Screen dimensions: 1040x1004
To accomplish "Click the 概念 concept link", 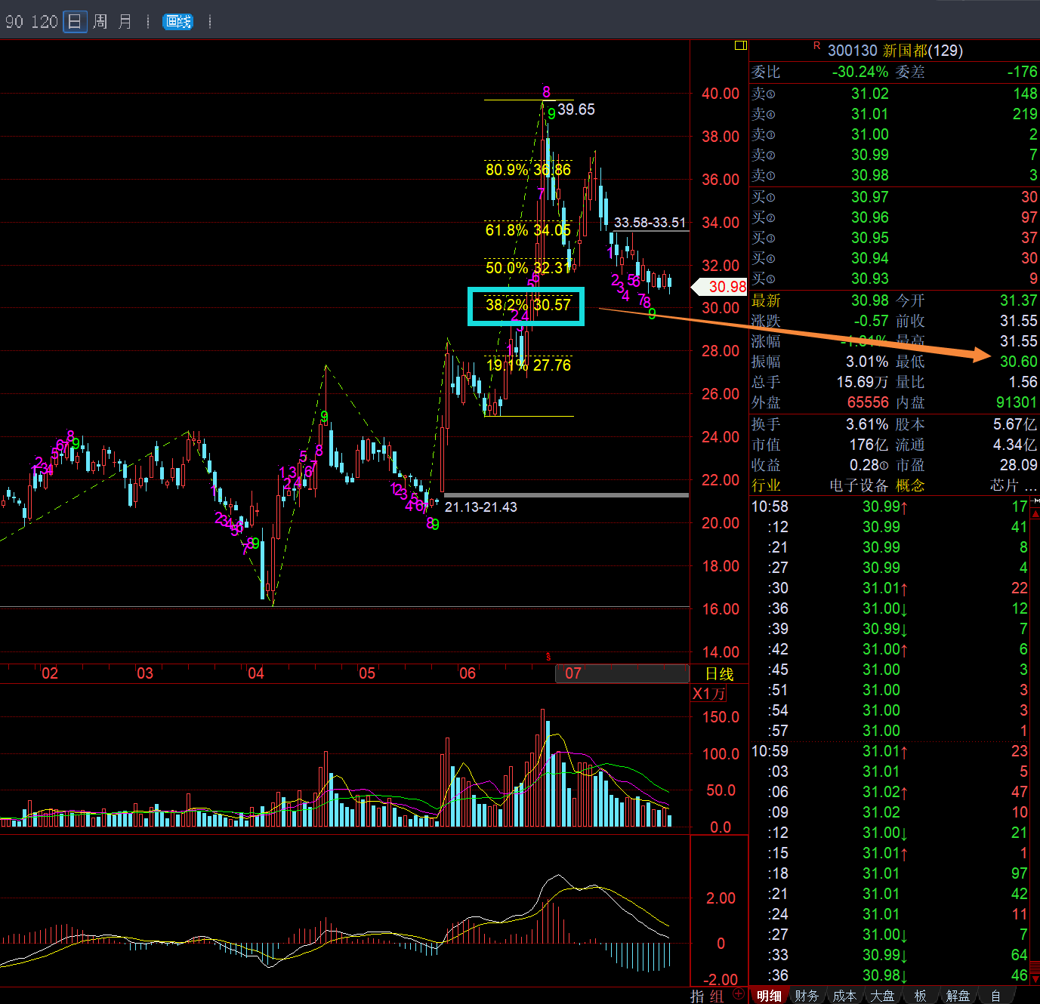I will pos(910,485).
